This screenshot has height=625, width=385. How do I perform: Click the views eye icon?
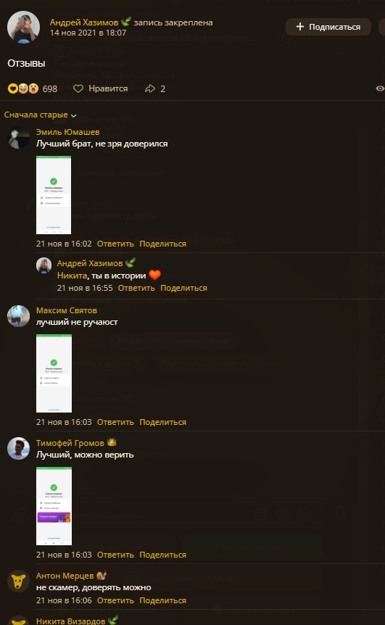(380, 88)
